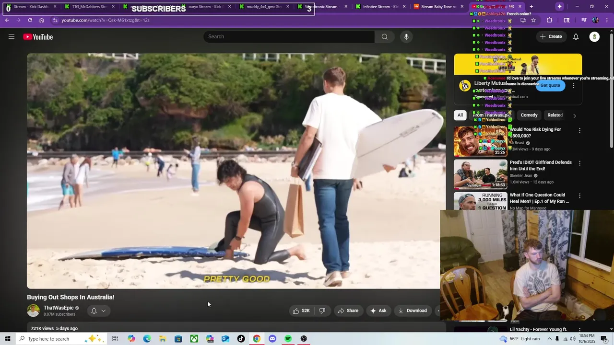Select the Related filter chip
614x345 pixels.
(x=555, y=115)
